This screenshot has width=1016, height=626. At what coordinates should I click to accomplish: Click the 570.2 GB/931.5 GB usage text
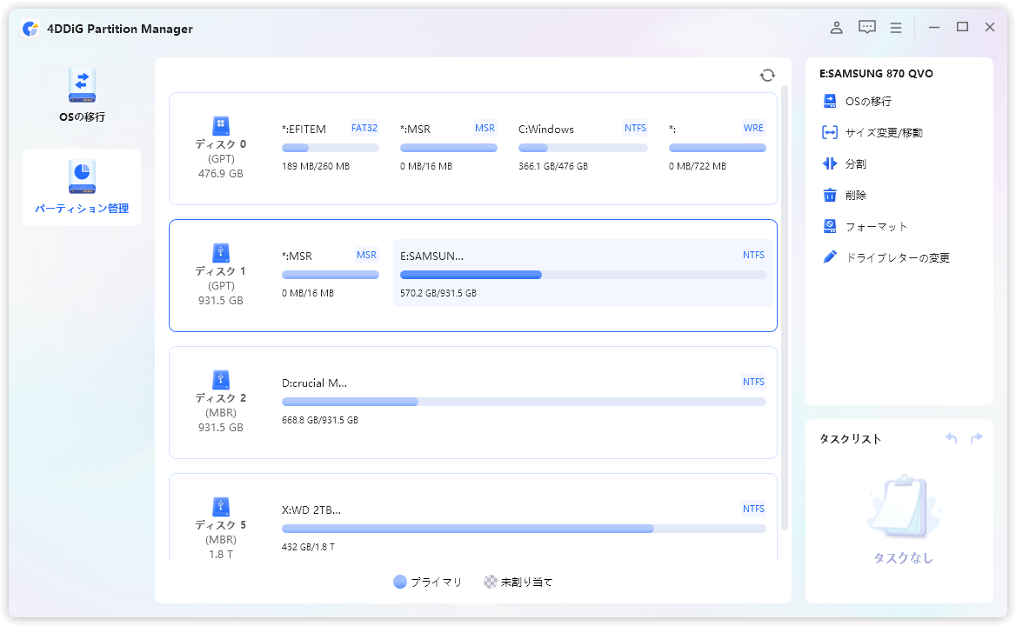438,293
